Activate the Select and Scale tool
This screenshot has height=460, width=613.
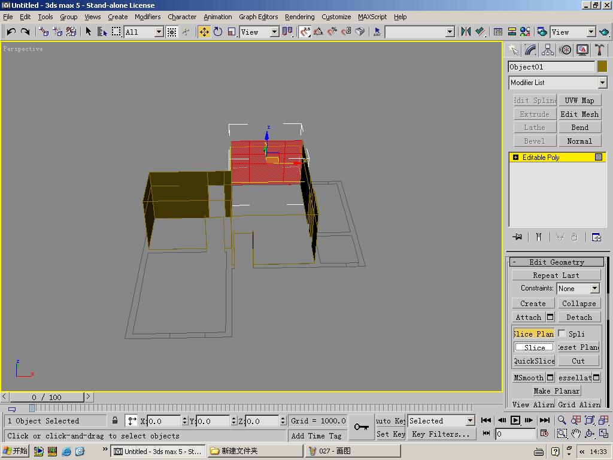(232, 32)
